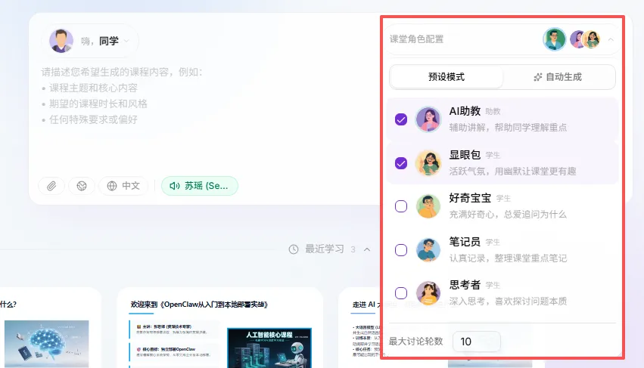Click the sparkle icon on 自动生成
The width and height of the screenshot is (644, 368).
(537, 77)
